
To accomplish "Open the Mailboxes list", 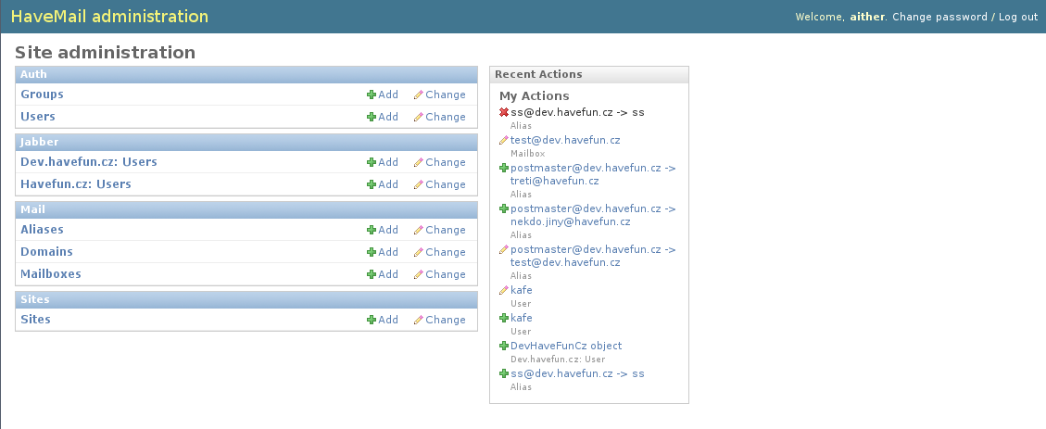I will (51, 273).
